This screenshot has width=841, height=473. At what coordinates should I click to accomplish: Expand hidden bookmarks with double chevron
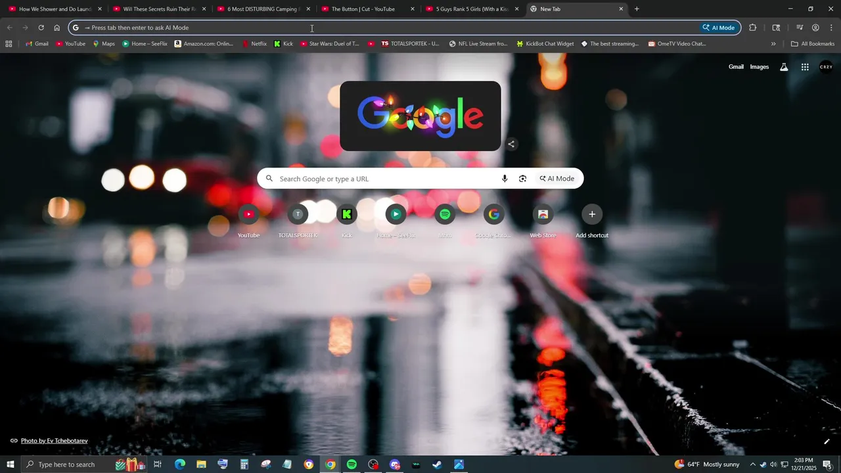click(773, 44)
